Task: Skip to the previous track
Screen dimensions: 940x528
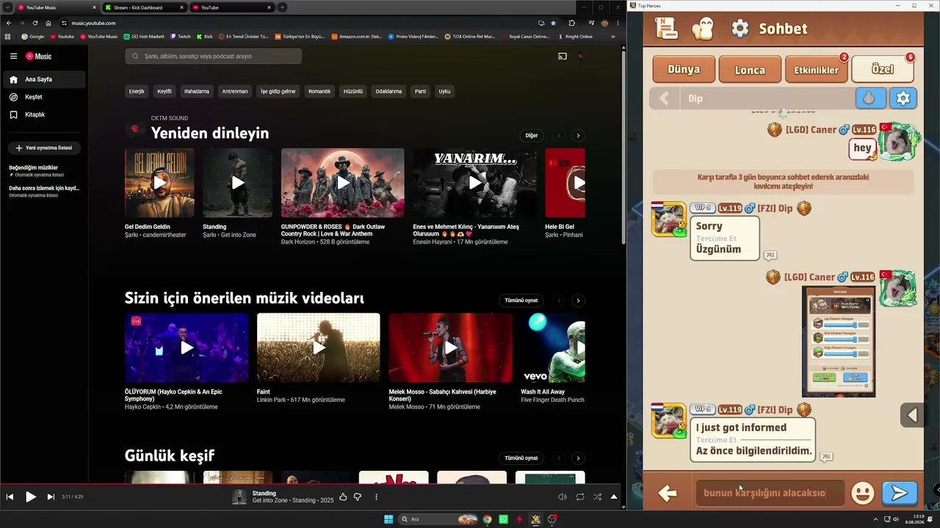Action: click(10, 496)
